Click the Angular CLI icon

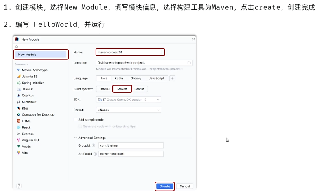point(19,140)
